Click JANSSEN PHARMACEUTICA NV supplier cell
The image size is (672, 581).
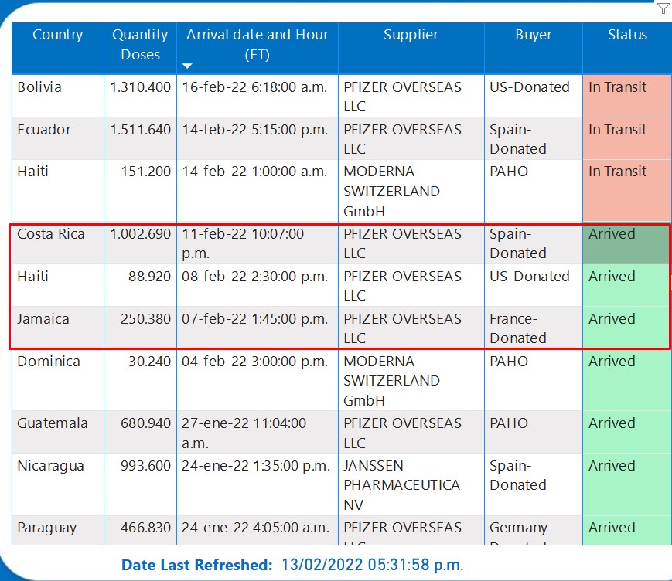coord(401,485)
